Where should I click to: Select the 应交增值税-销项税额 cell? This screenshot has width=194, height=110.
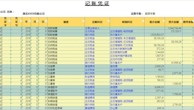[x=127, y=31]
